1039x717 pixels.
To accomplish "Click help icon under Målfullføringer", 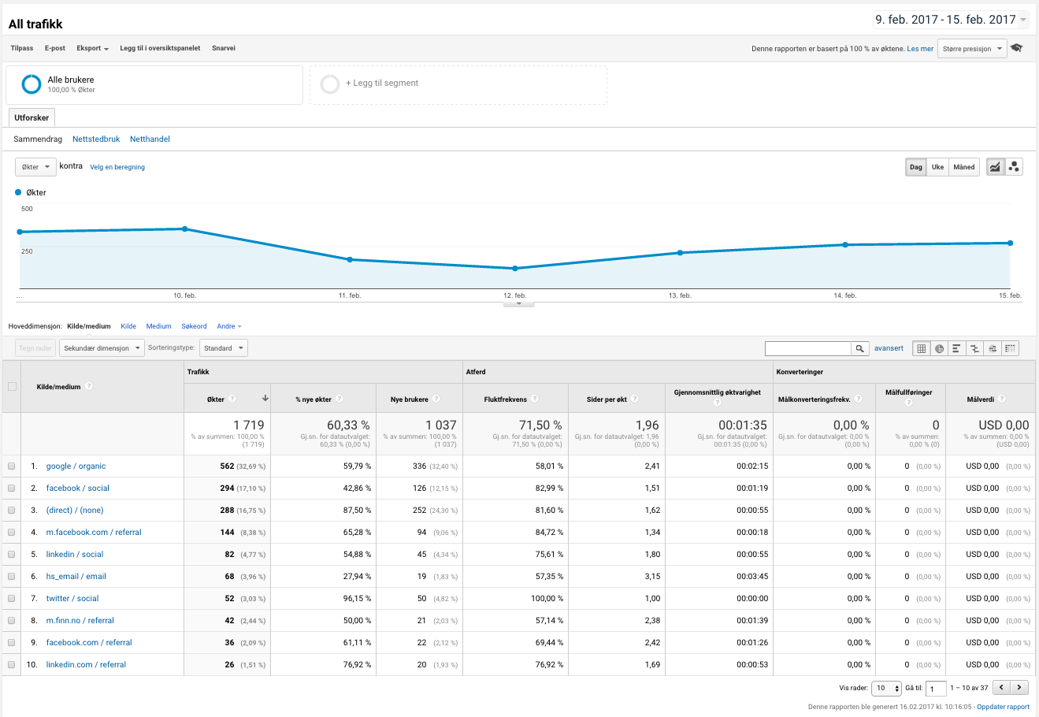I will [909, 403].
